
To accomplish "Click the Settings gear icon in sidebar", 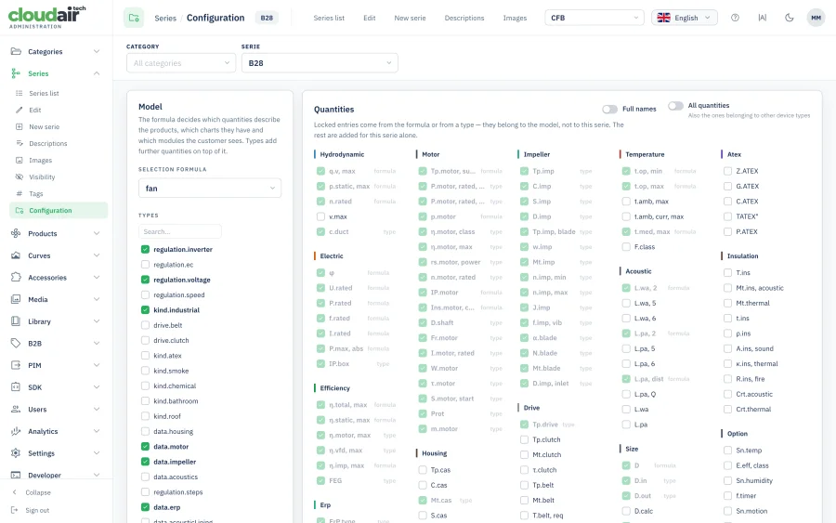I will coord(16,453).
